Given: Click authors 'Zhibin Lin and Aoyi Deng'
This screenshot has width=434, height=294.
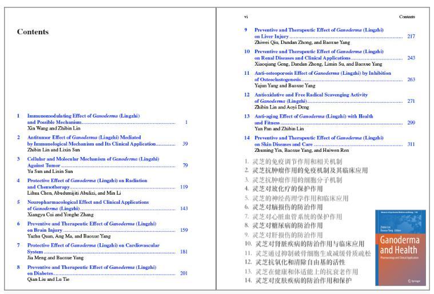Looking at the screenshot, I should tap(281, 107).
